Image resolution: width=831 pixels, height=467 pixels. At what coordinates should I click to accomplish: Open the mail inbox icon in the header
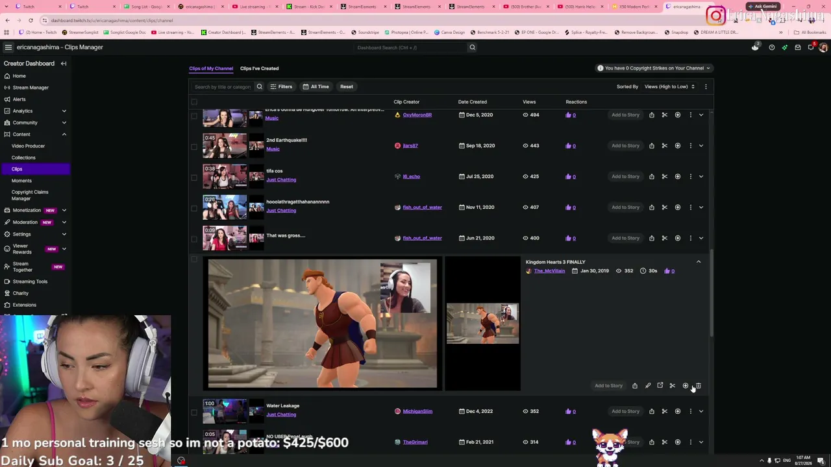click(797, 47)
